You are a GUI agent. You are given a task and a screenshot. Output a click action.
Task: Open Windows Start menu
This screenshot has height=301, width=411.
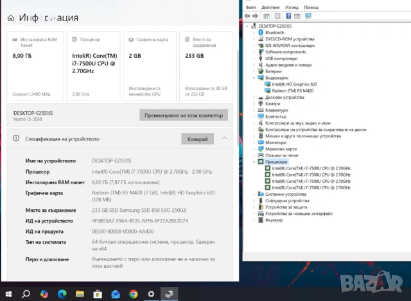[8, 294]
